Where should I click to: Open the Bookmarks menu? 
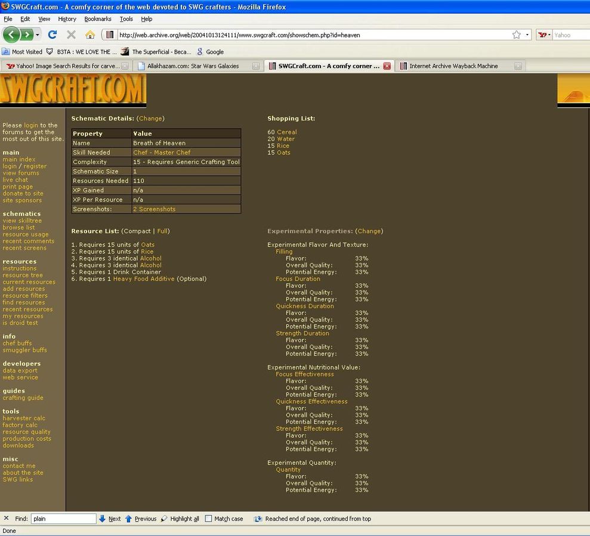point(98,19)
